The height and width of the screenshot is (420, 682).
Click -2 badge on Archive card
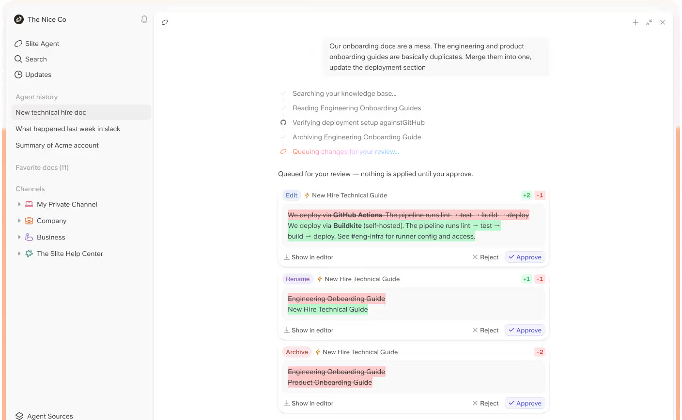point(540,352)
